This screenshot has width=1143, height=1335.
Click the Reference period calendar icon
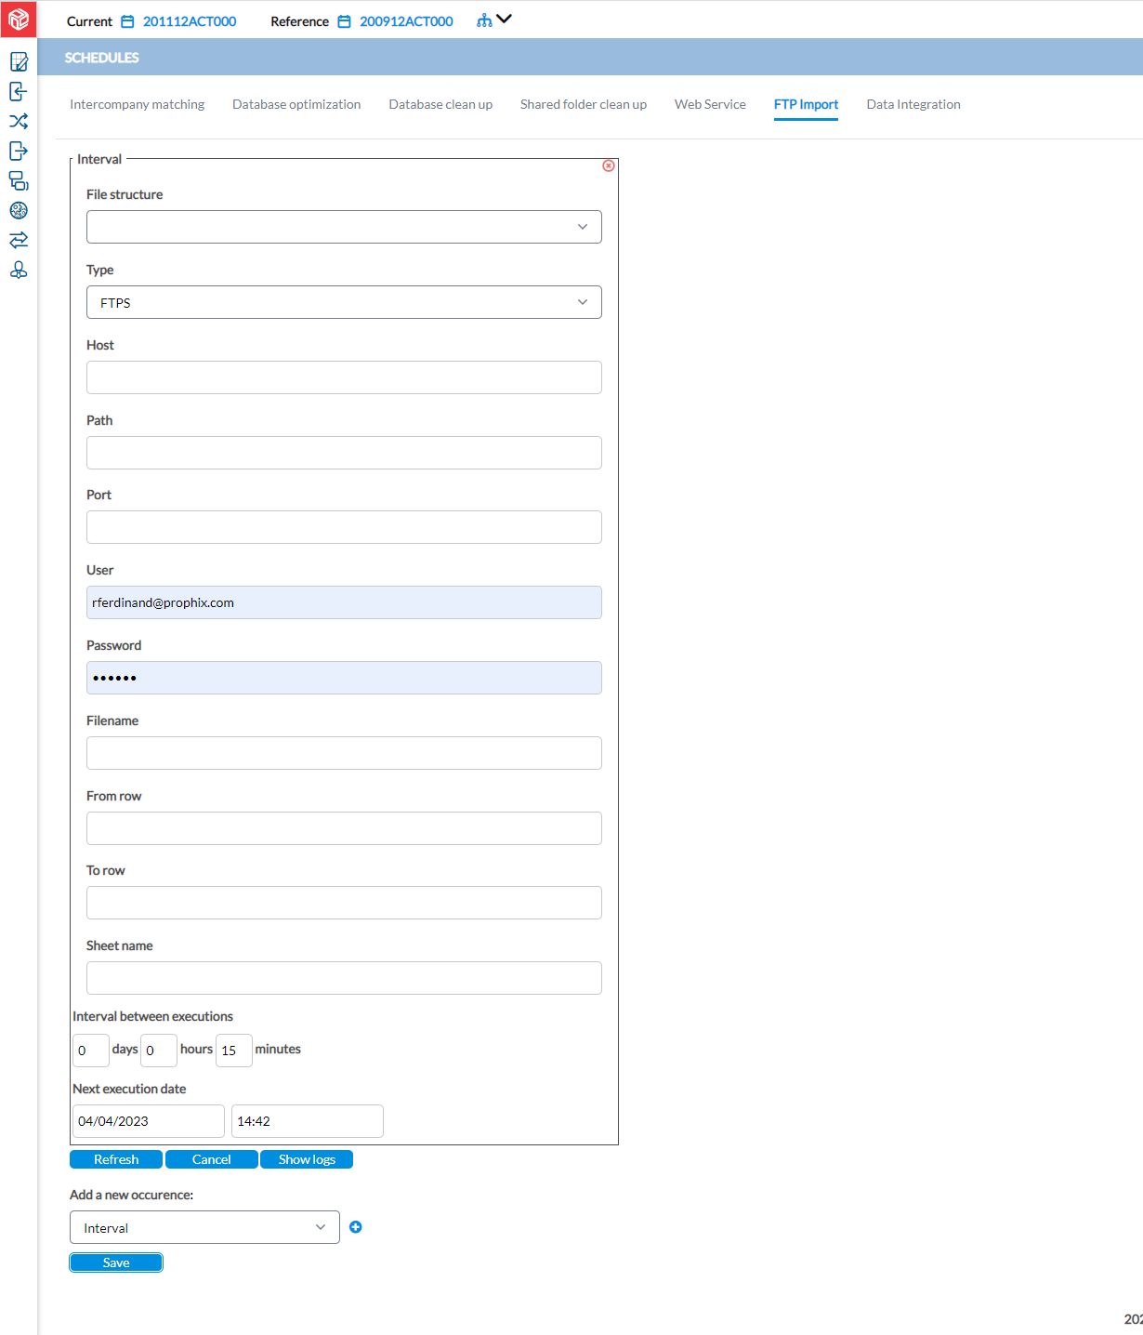344,21
